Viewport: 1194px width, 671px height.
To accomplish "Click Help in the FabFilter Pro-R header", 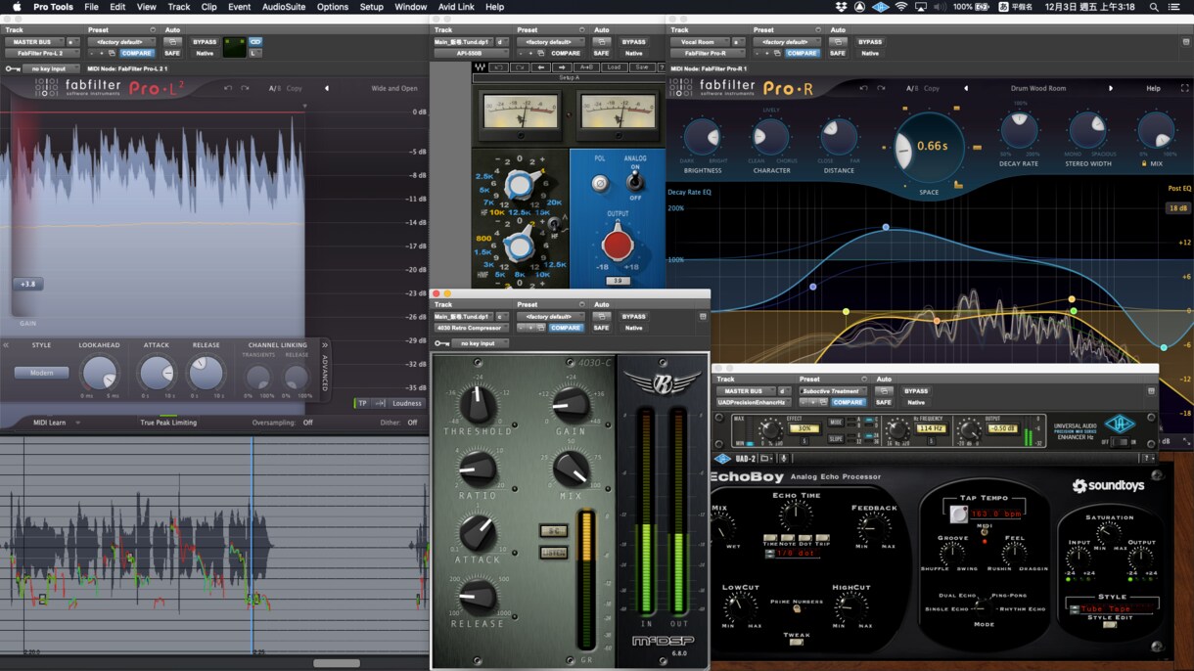I will coord(1153,88).
